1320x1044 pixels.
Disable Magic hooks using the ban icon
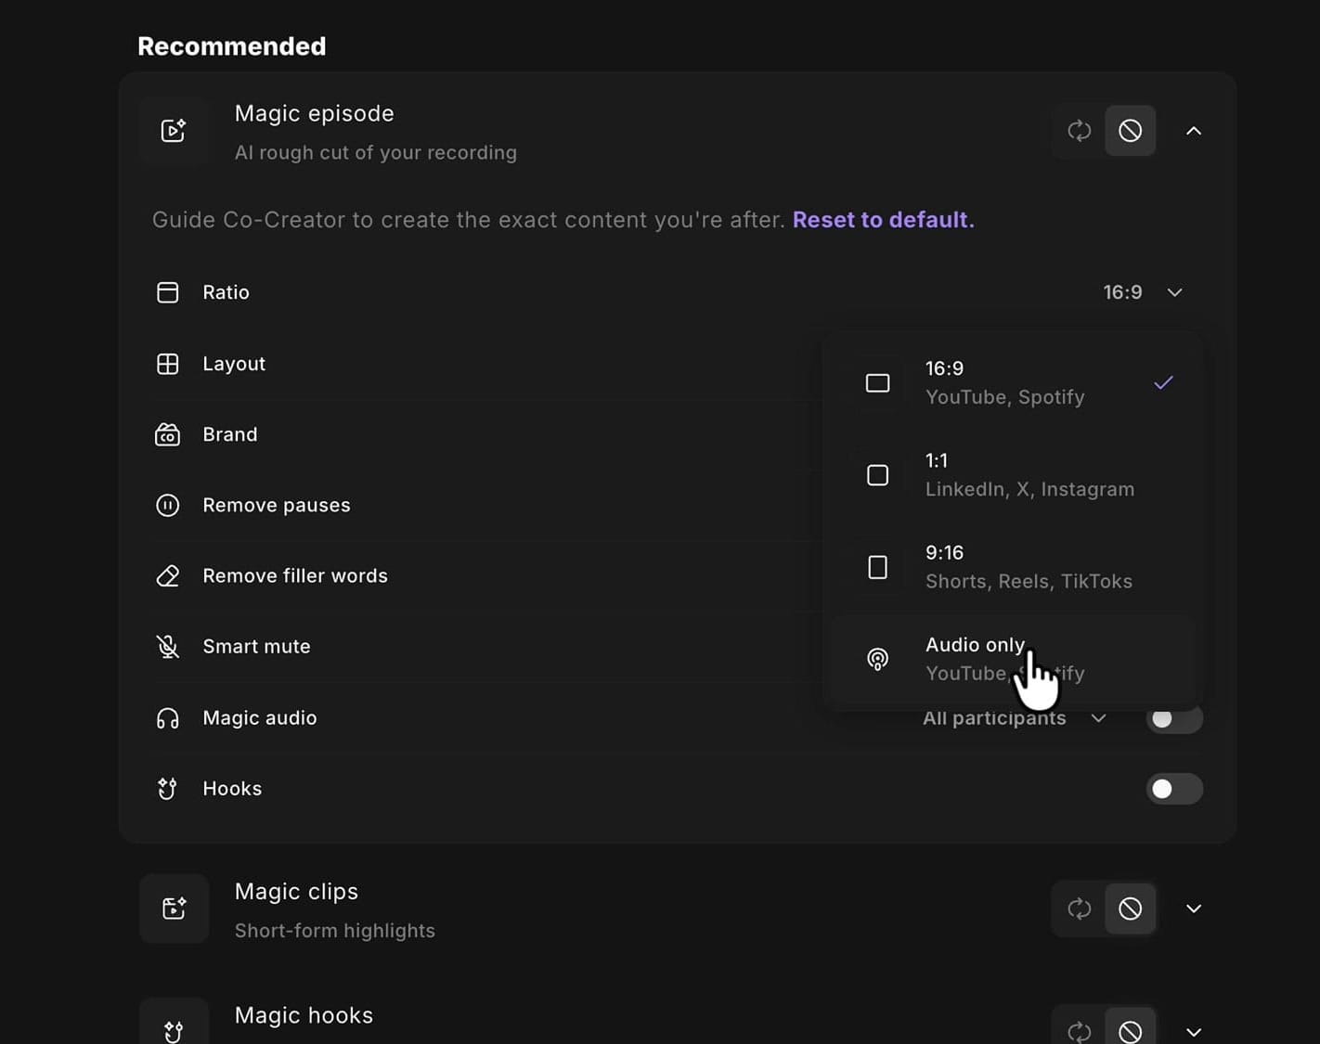(x=1130, y=1030)
